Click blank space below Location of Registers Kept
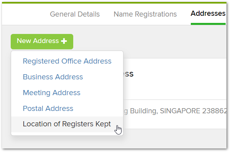 tap(67, 134)
